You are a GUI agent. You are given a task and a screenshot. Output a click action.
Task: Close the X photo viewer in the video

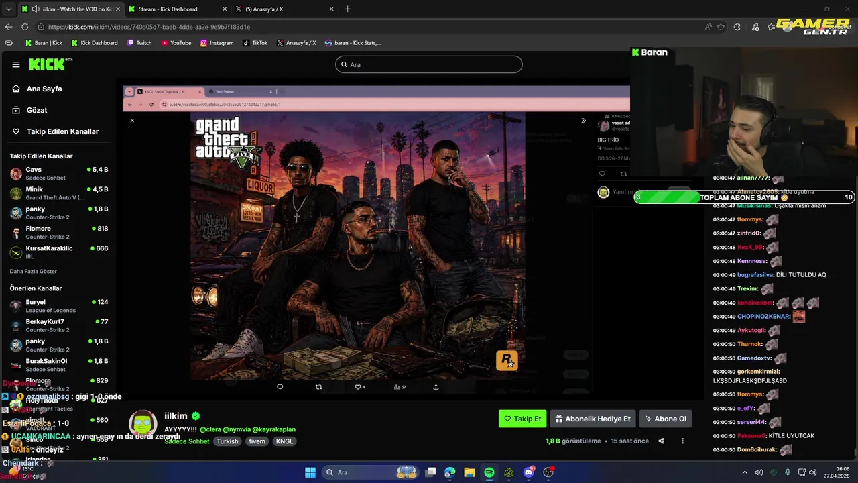(132, 121)
